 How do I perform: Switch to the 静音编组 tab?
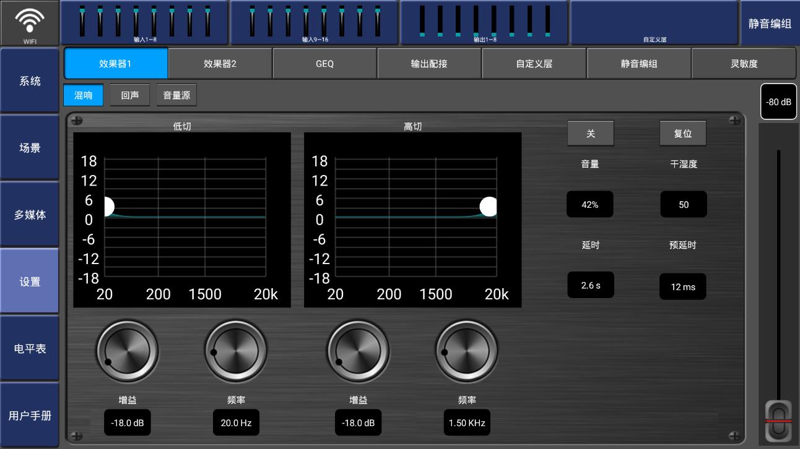[x=638, y=64]
